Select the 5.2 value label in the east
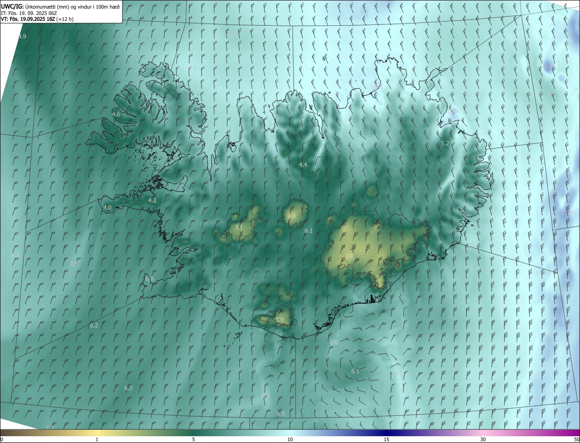 (445, 144)
